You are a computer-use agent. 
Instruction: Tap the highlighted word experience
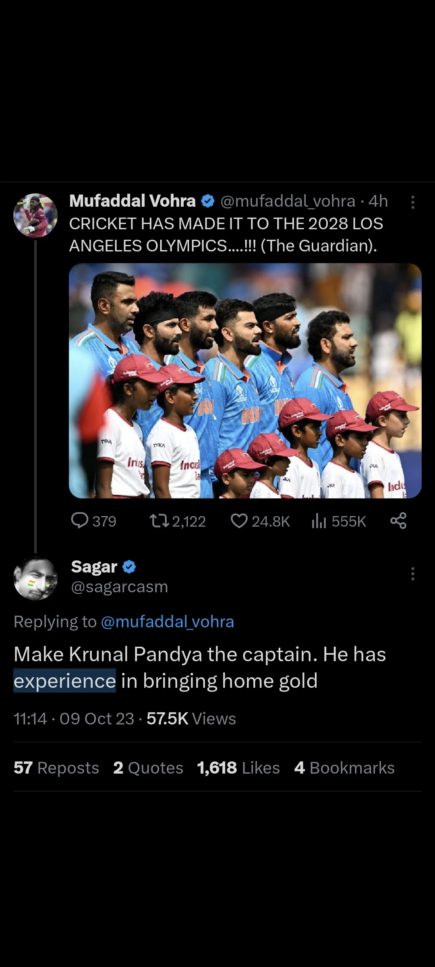click(x=64, y=681)
